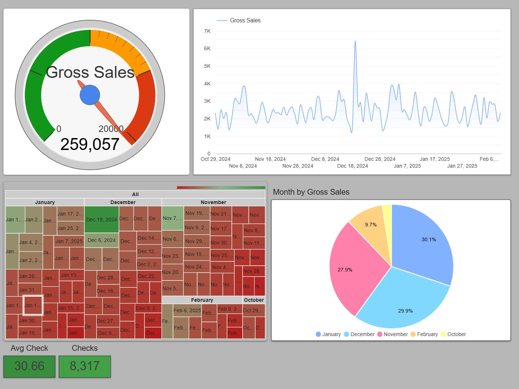Select the December treemap group header

click(123, 202)
